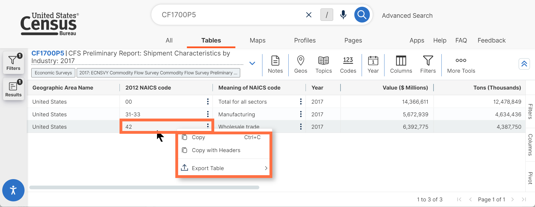The height and width of the screenshot is (207, 535).
Task: Open the Feedback link
Action: 492,40
